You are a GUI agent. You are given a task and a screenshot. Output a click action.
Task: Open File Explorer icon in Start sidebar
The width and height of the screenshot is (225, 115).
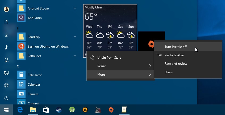click(x=6, y=73)
